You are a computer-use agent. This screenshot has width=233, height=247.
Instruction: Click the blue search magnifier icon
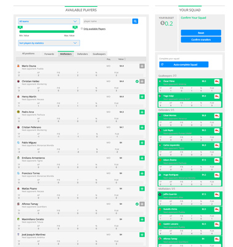click(135, 21)
